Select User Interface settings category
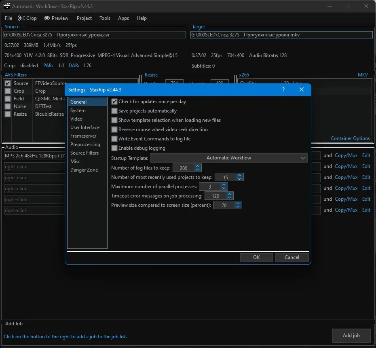This screenshot has height=348, width=376. 85,127
